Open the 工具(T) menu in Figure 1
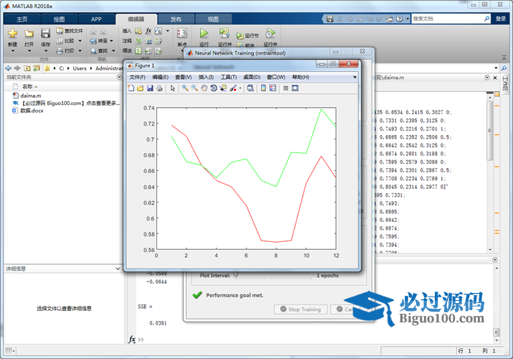Image resolution: width=513 pixels, height=359 pixels. pyautogui.click(x=228, y=77)
